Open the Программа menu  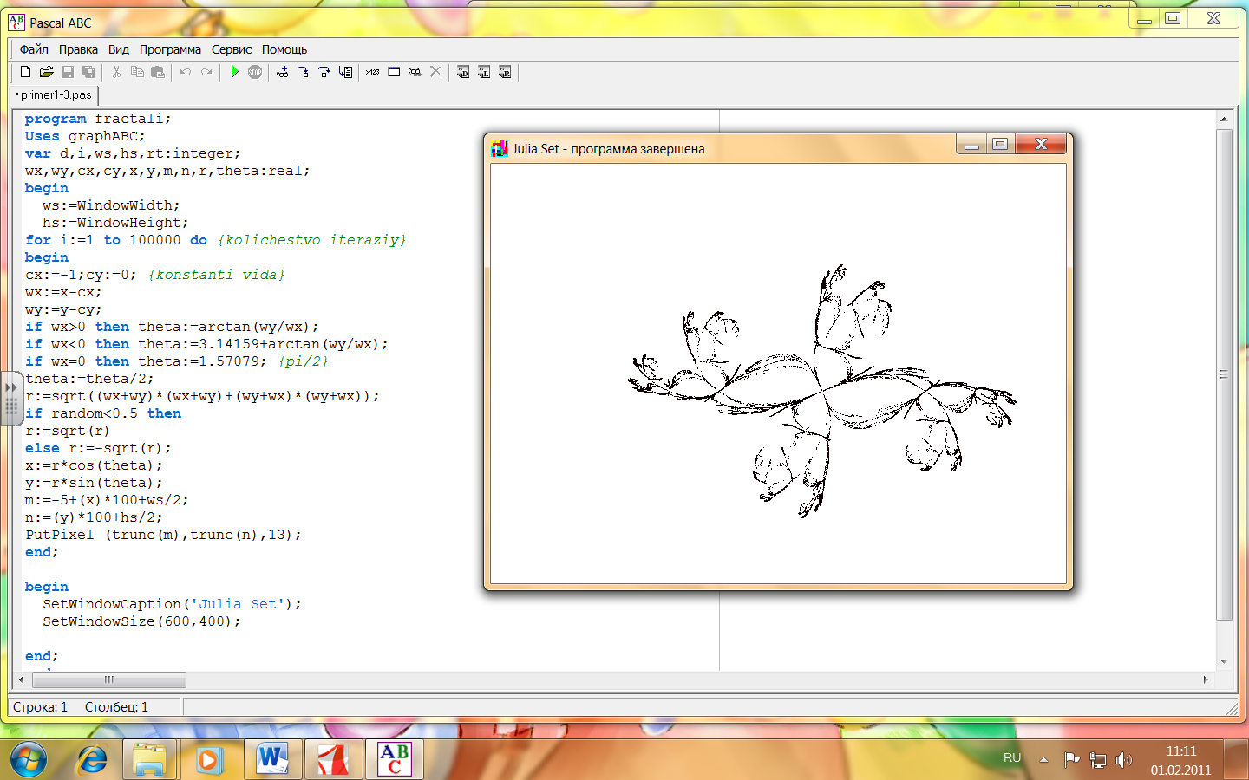(170, 49)
